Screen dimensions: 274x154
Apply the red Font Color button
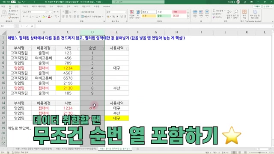click(49, 17)
